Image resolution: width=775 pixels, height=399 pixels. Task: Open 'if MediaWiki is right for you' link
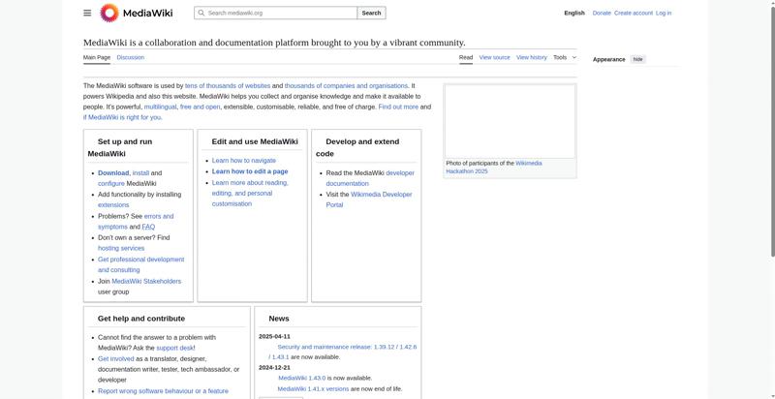[123, 117]
